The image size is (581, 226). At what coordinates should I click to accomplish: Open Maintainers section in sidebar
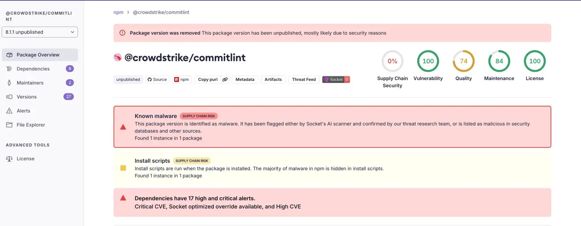[40, 83]
